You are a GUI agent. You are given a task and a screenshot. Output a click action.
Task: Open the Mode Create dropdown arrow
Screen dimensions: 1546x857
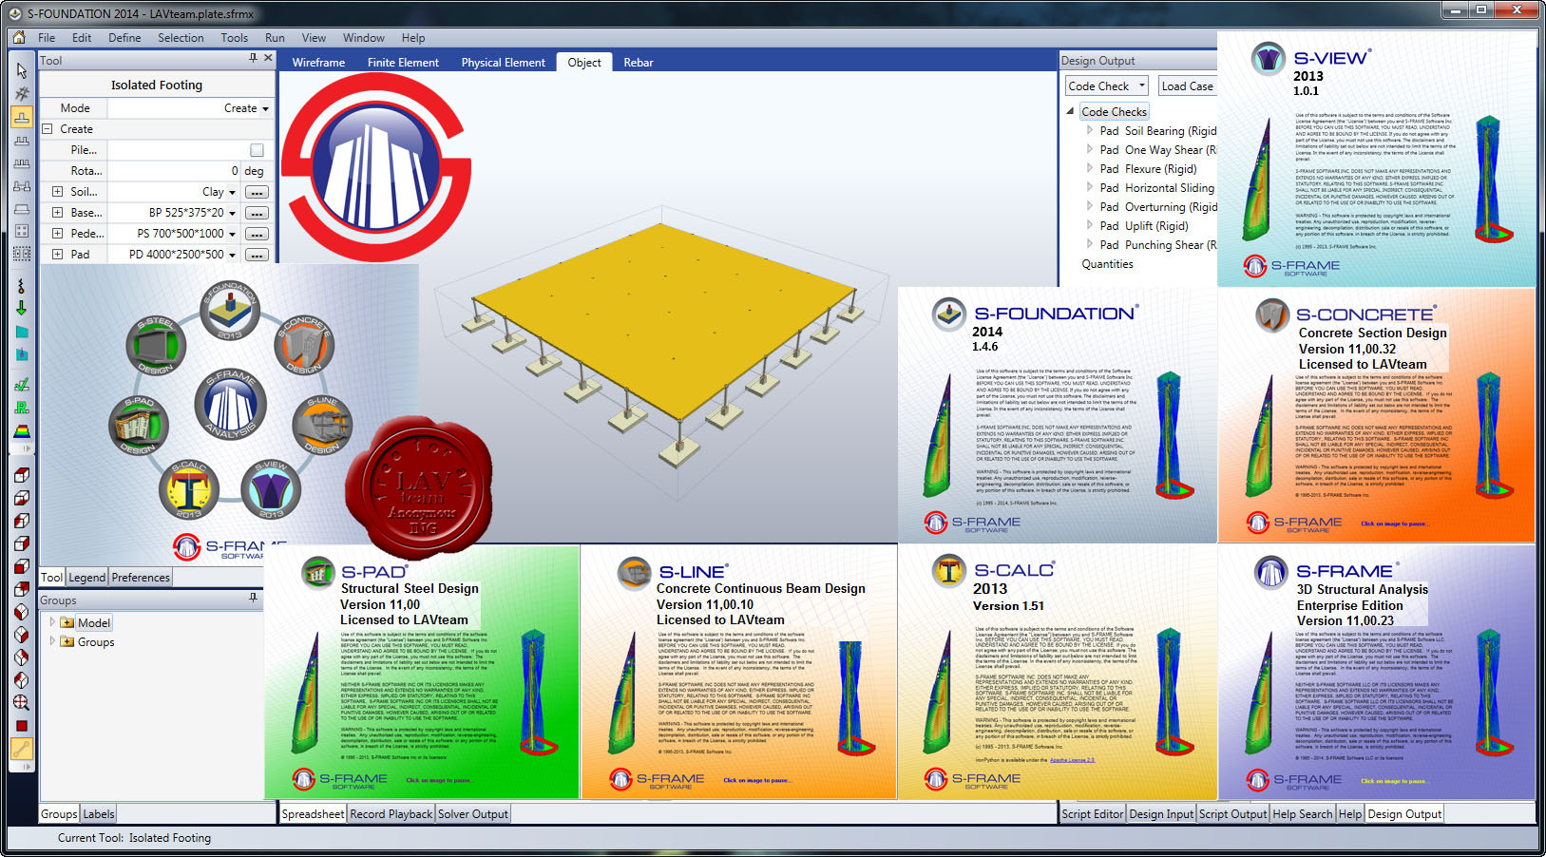tap(265, 109)
